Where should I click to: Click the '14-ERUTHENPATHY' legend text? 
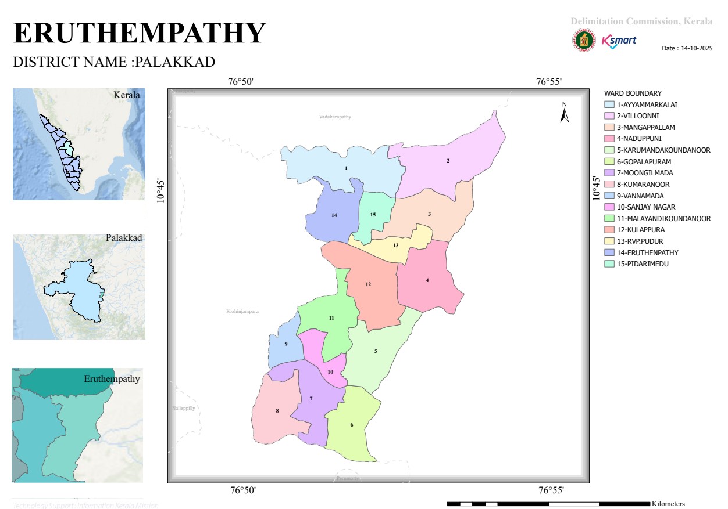pyautogui.click(x=648, y=253)
